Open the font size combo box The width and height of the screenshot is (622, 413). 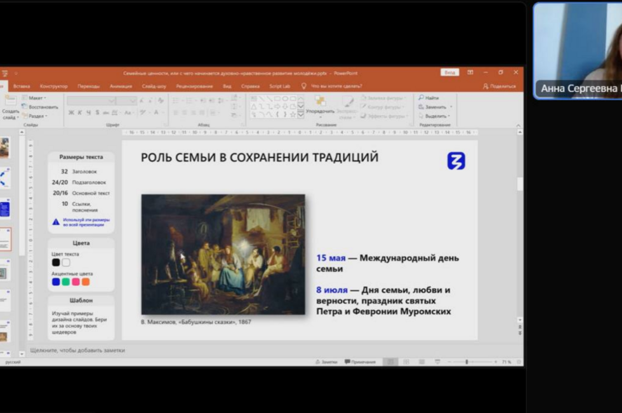click(x=127, y=101)
